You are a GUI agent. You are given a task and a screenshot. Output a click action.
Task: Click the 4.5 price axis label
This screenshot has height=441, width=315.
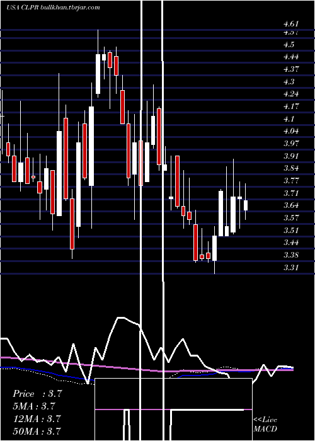(x=289, y=45)
